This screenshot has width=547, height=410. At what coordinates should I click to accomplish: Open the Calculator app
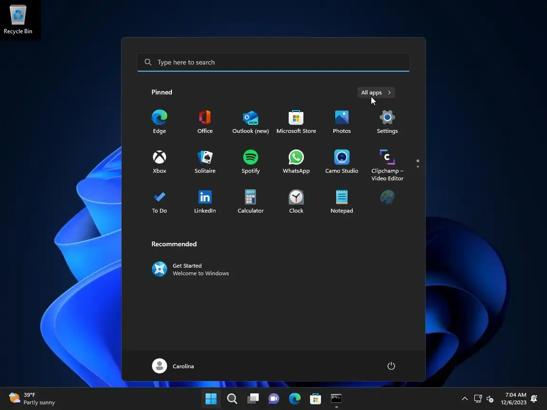coord(251,201)
